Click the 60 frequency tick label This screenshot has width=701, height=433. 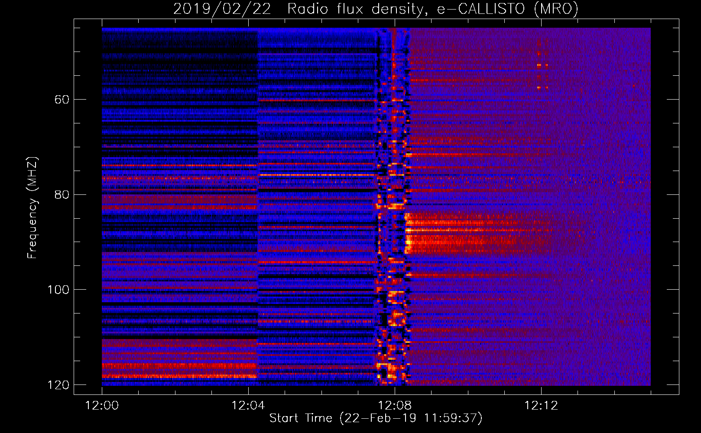[62, 100]
